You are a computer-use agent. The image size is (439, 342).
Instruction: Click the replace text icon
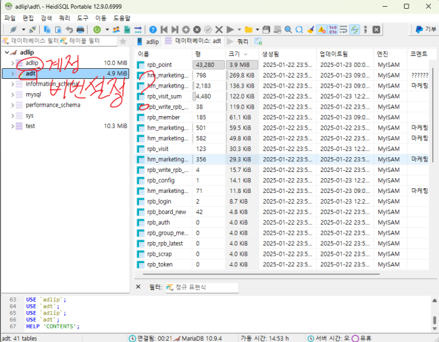click(299, 30)
